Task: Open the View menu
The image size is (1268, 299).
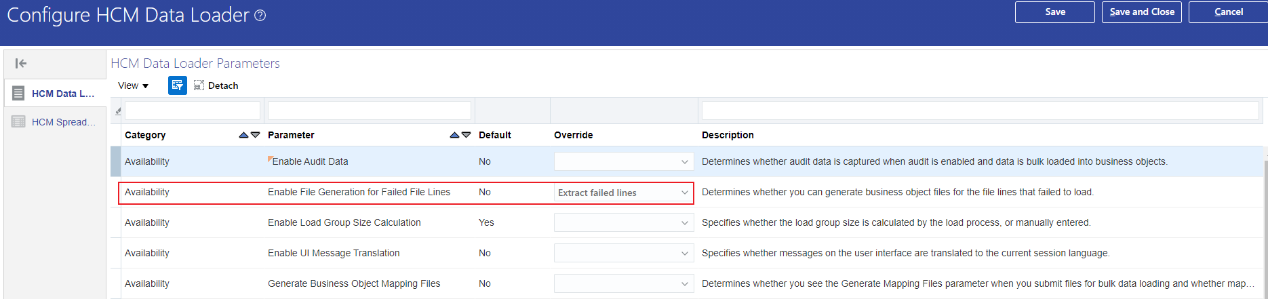Action: (x=133, y=85)
